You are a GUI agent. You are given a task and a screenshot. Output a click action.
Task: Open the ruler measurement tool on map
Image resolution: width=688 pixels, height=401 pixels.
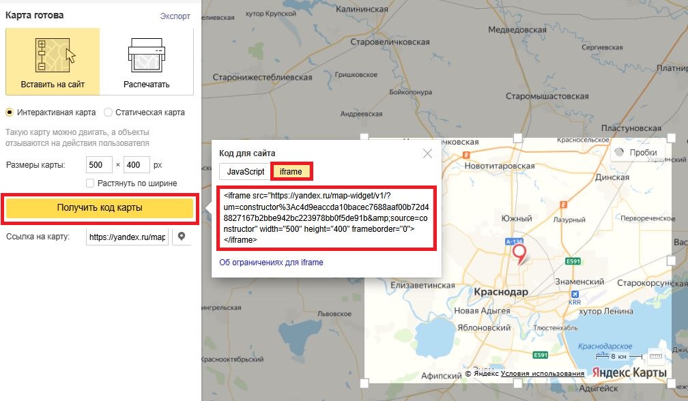click(655, 356)
